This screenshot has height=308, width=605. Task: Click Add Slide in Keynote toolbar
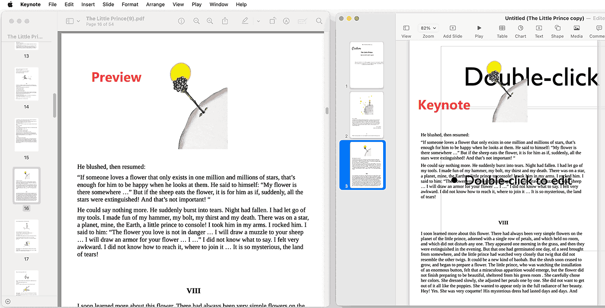[453, 32]
